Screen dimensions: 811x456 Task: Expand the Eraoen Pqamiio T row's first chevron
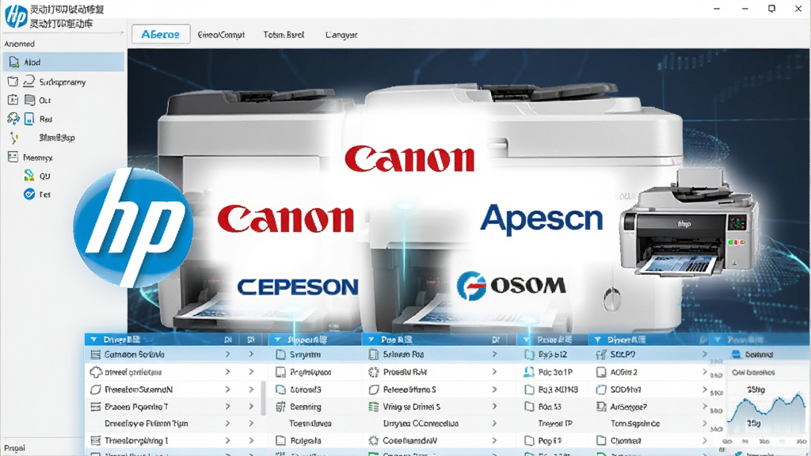coord(227,406)
